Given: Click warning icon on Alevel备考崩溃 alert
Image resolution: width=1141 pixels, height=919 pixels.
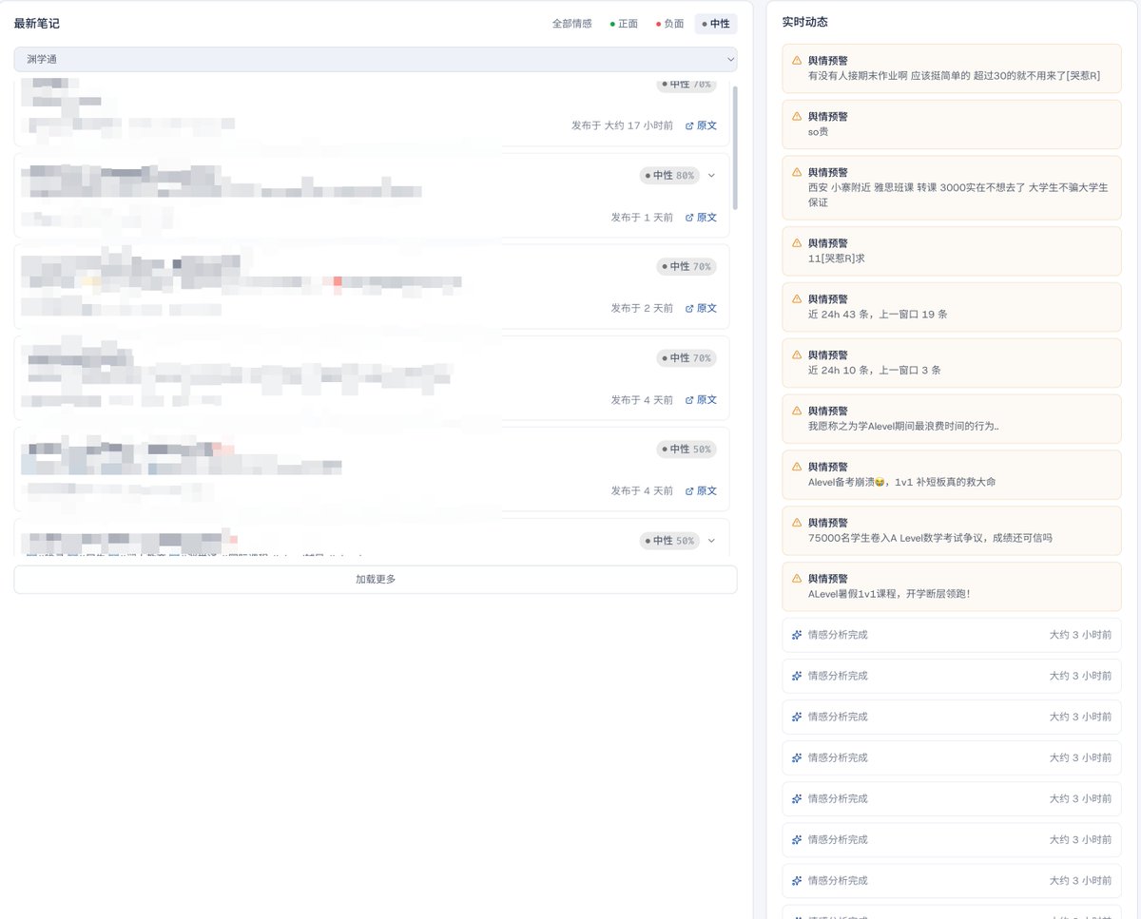Looking at the screenshot, I should pos(797,467).
